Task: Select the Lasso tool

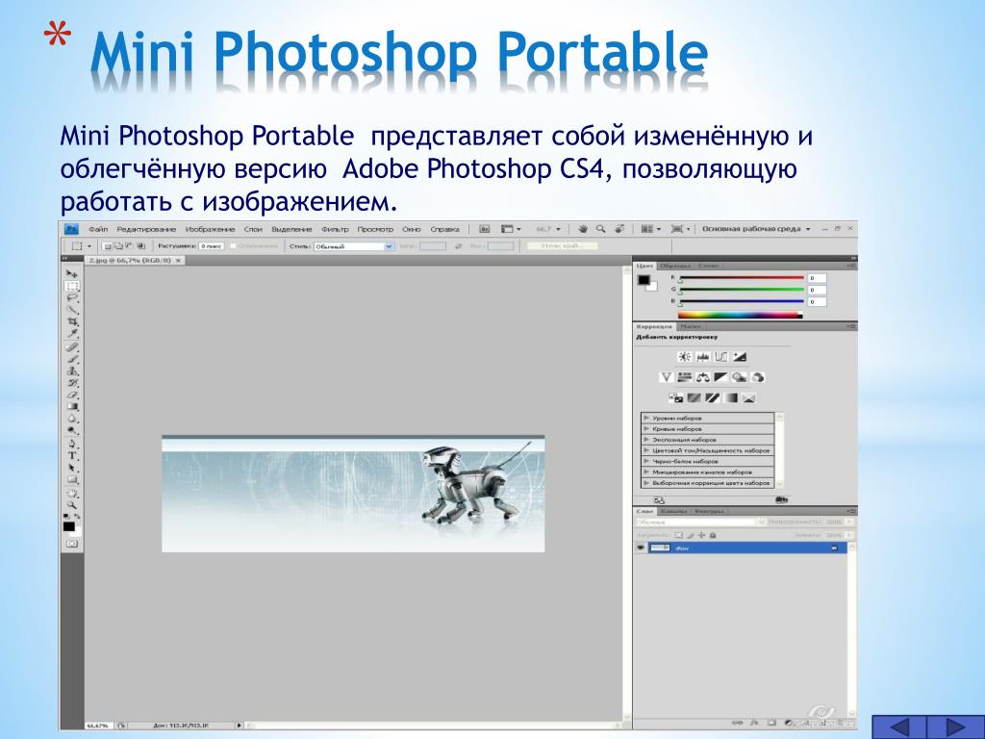Action: coord(72,298)
